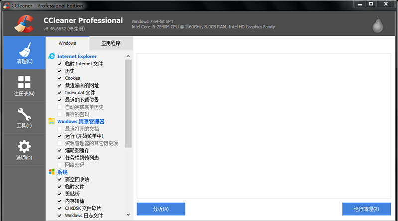This screenshot has height=221, width=398.
Task: Click the CCleaner title bar icon
Action: point(6,5)
